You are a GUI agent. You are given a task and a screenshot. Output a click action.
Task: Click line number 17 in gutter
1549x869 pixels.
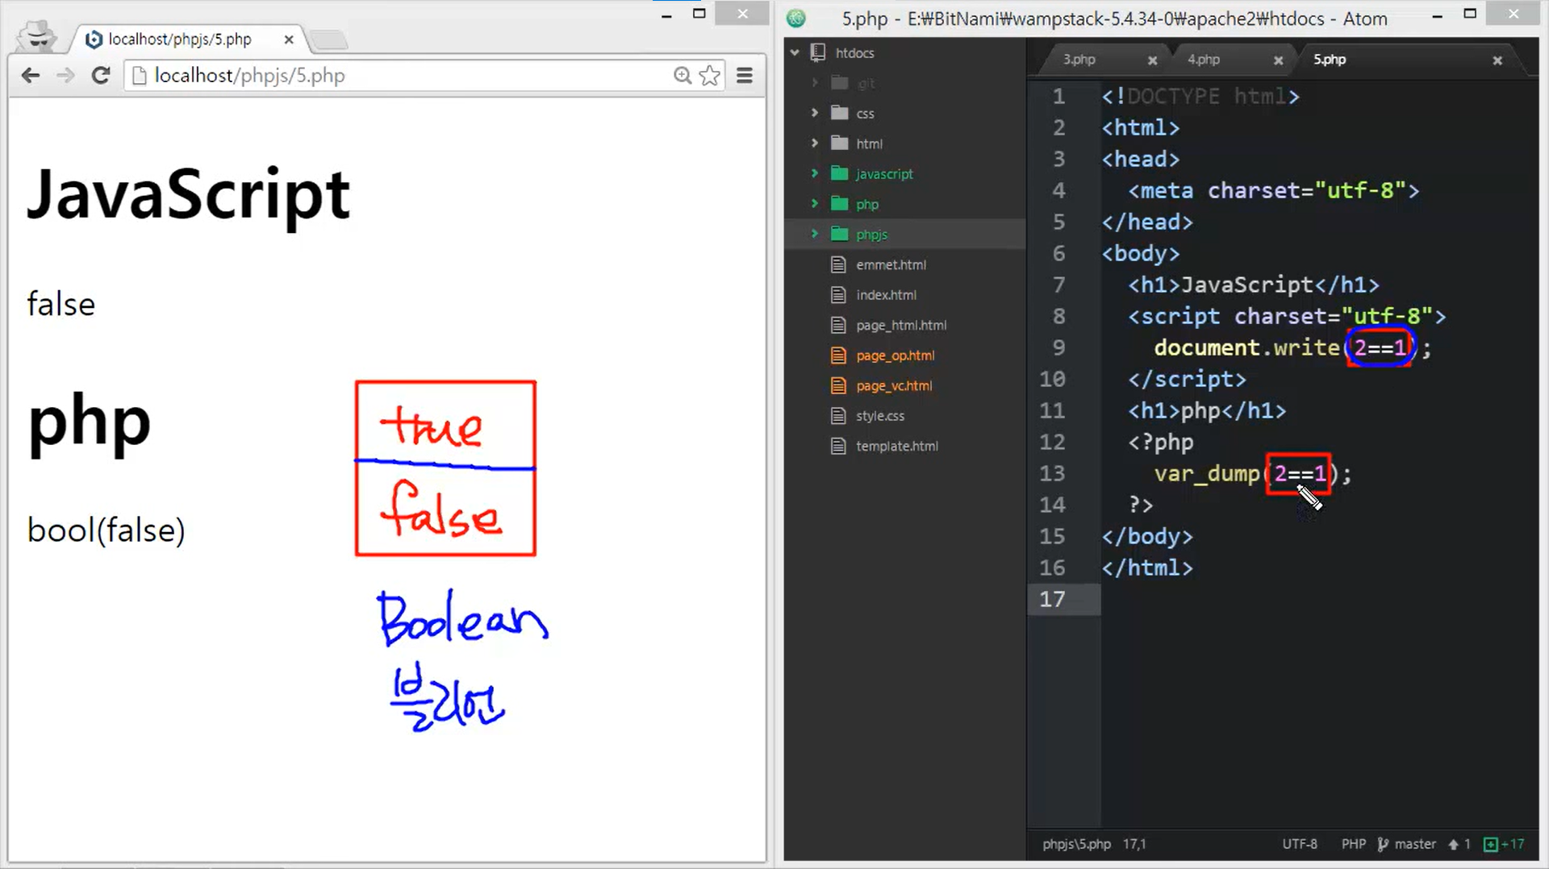[1052, 599]
